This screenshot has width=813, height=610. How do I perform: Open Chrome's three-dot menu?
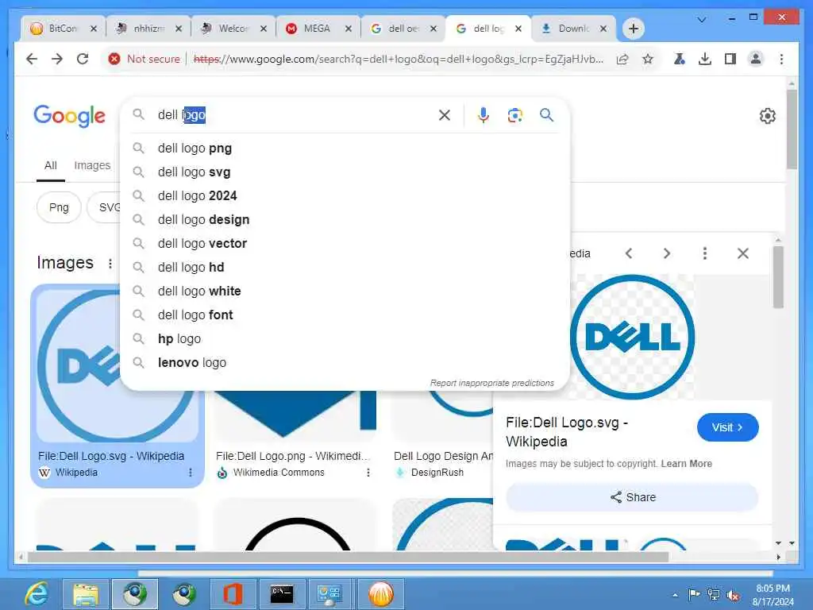[781, 59]
